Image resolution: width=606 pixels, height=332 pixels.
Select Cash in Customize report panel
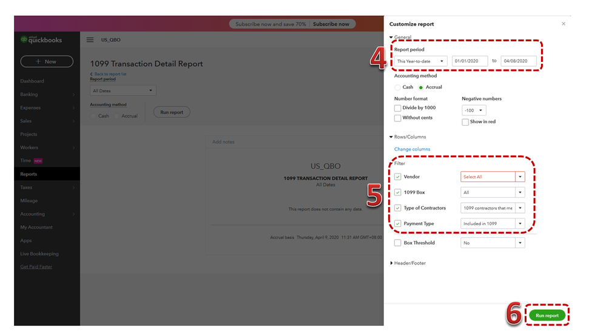[397, 87]
